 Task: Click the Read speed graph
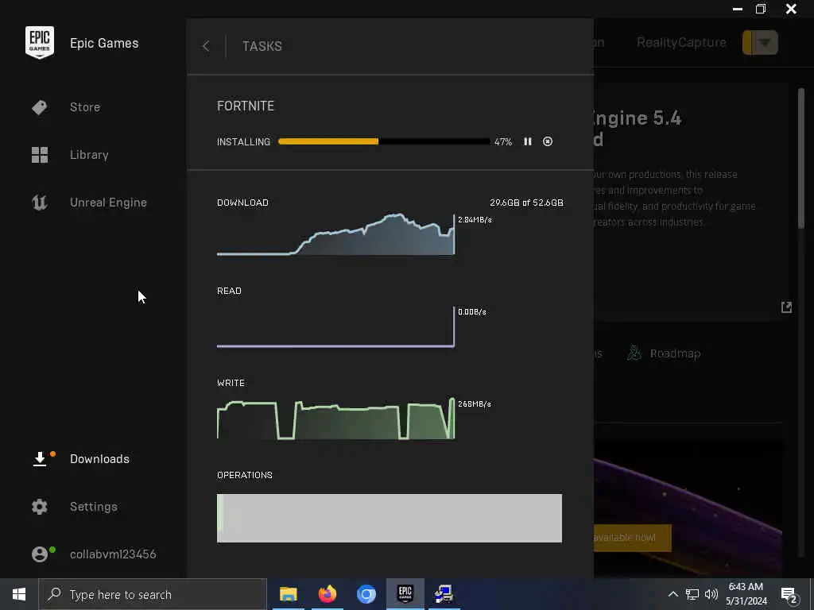336,326
